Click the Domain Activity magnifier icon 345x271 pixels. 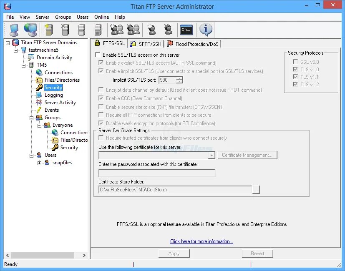[31, 58]
